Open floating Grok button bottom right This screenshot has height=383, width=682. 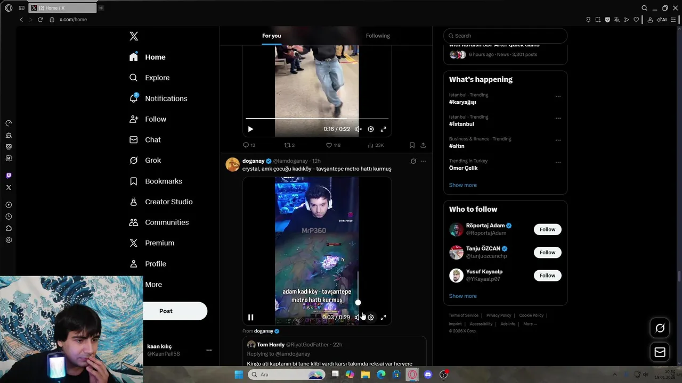660,328
